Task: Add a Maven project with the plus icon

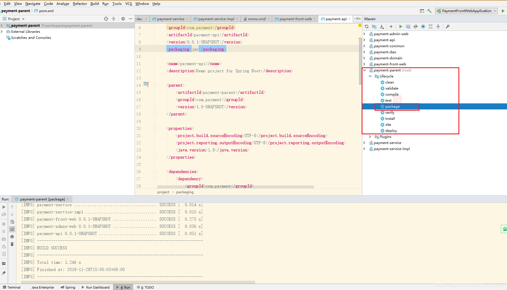Action: [391, 26]
